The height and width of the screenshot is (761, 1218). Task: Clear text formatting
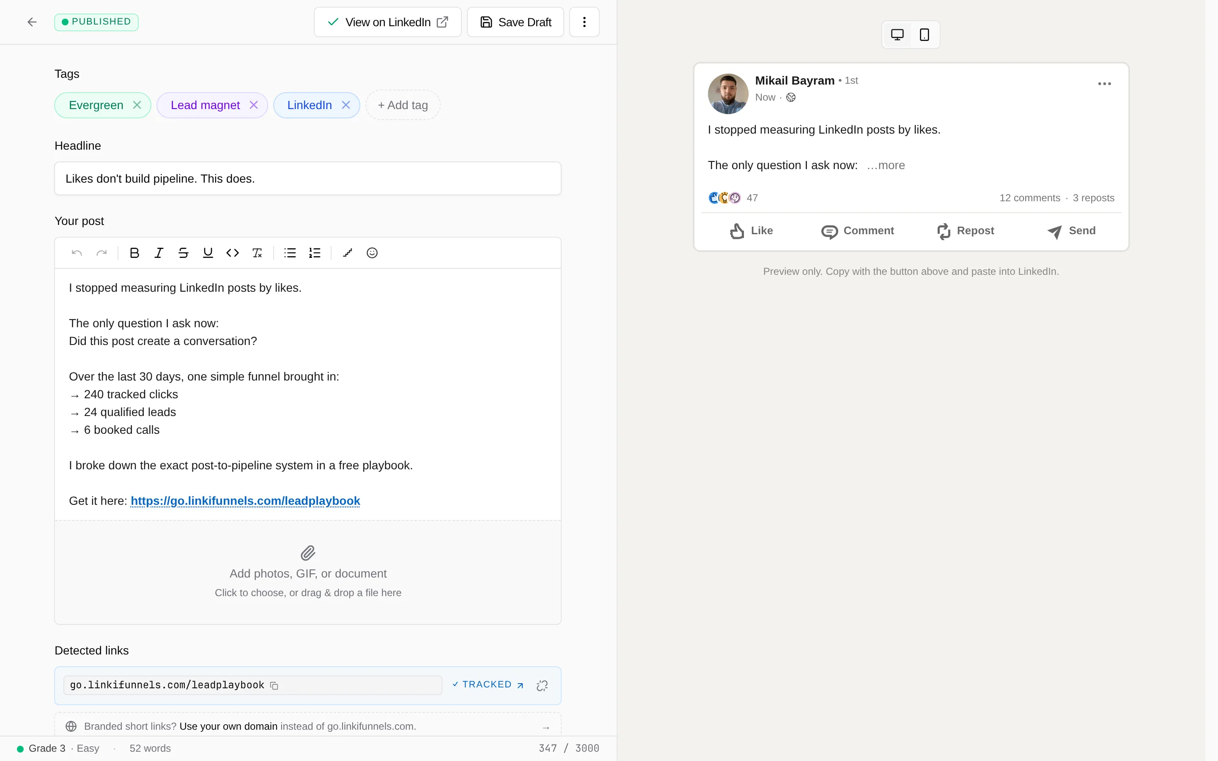pos(257,253)
